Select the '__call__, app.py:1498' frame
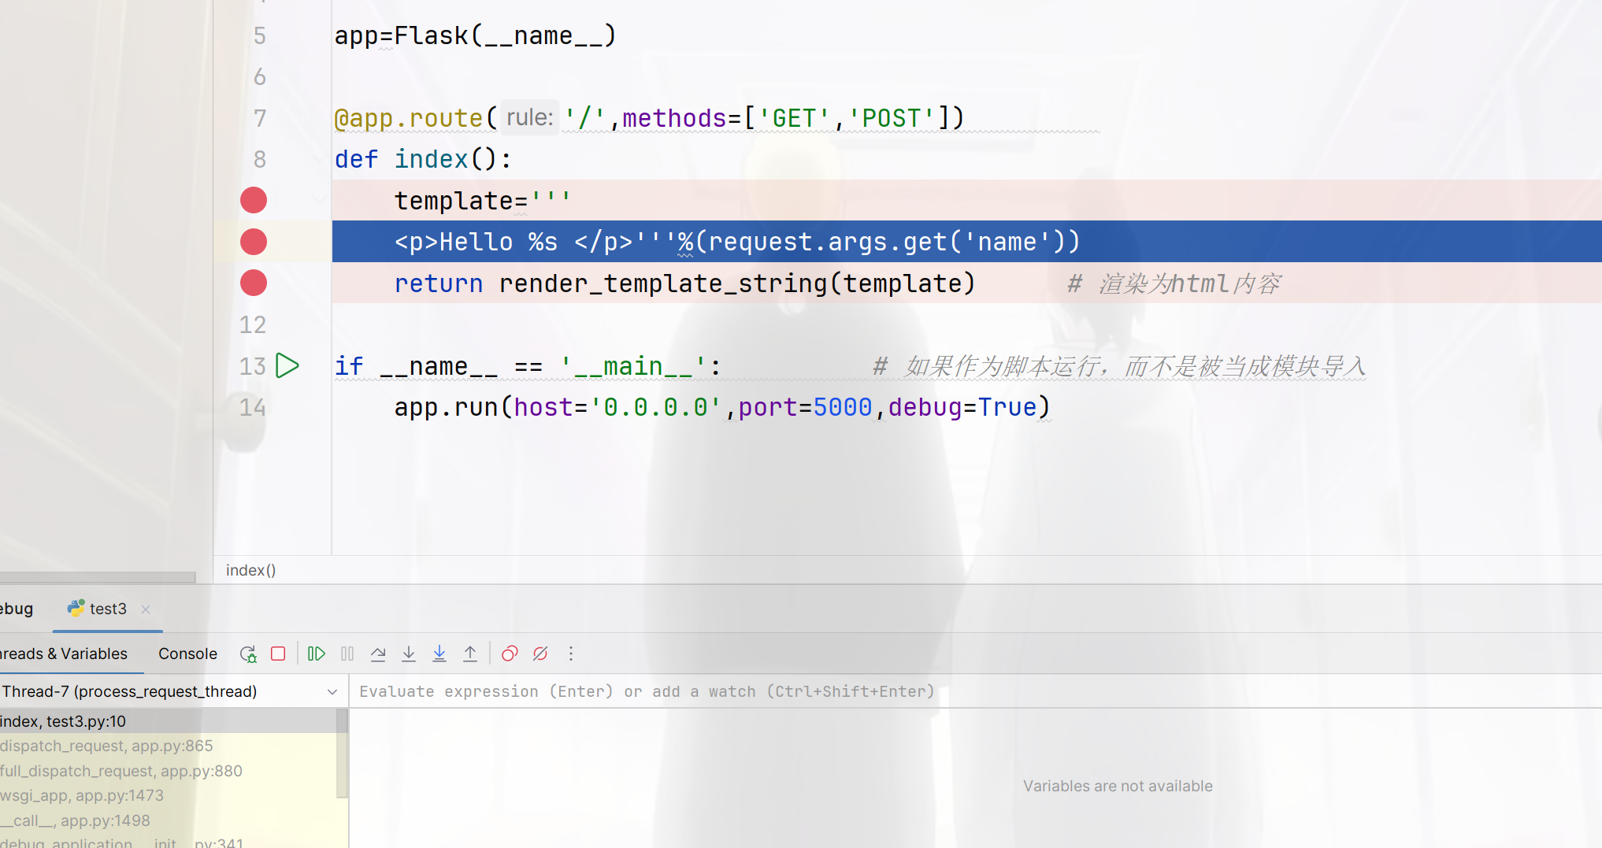 tap(168, 820)
